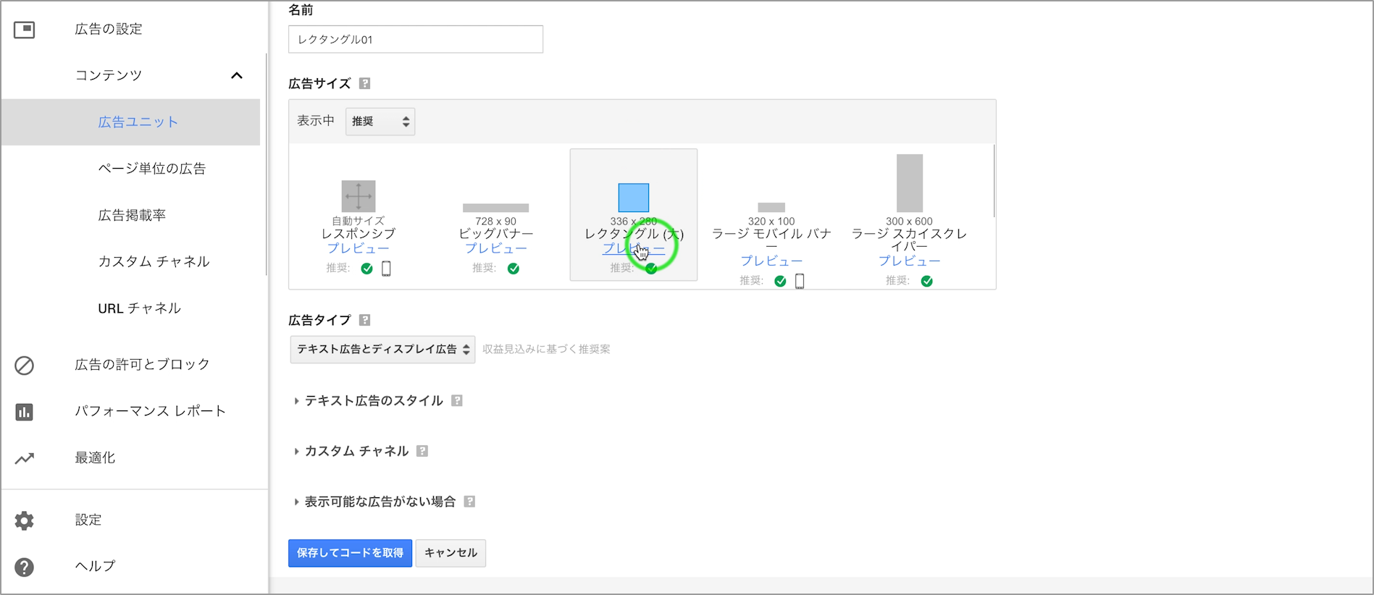The width and height of the screenshot is (1374, 595).
Task: Go to ページ単位の広告
Action: point(152,169)
